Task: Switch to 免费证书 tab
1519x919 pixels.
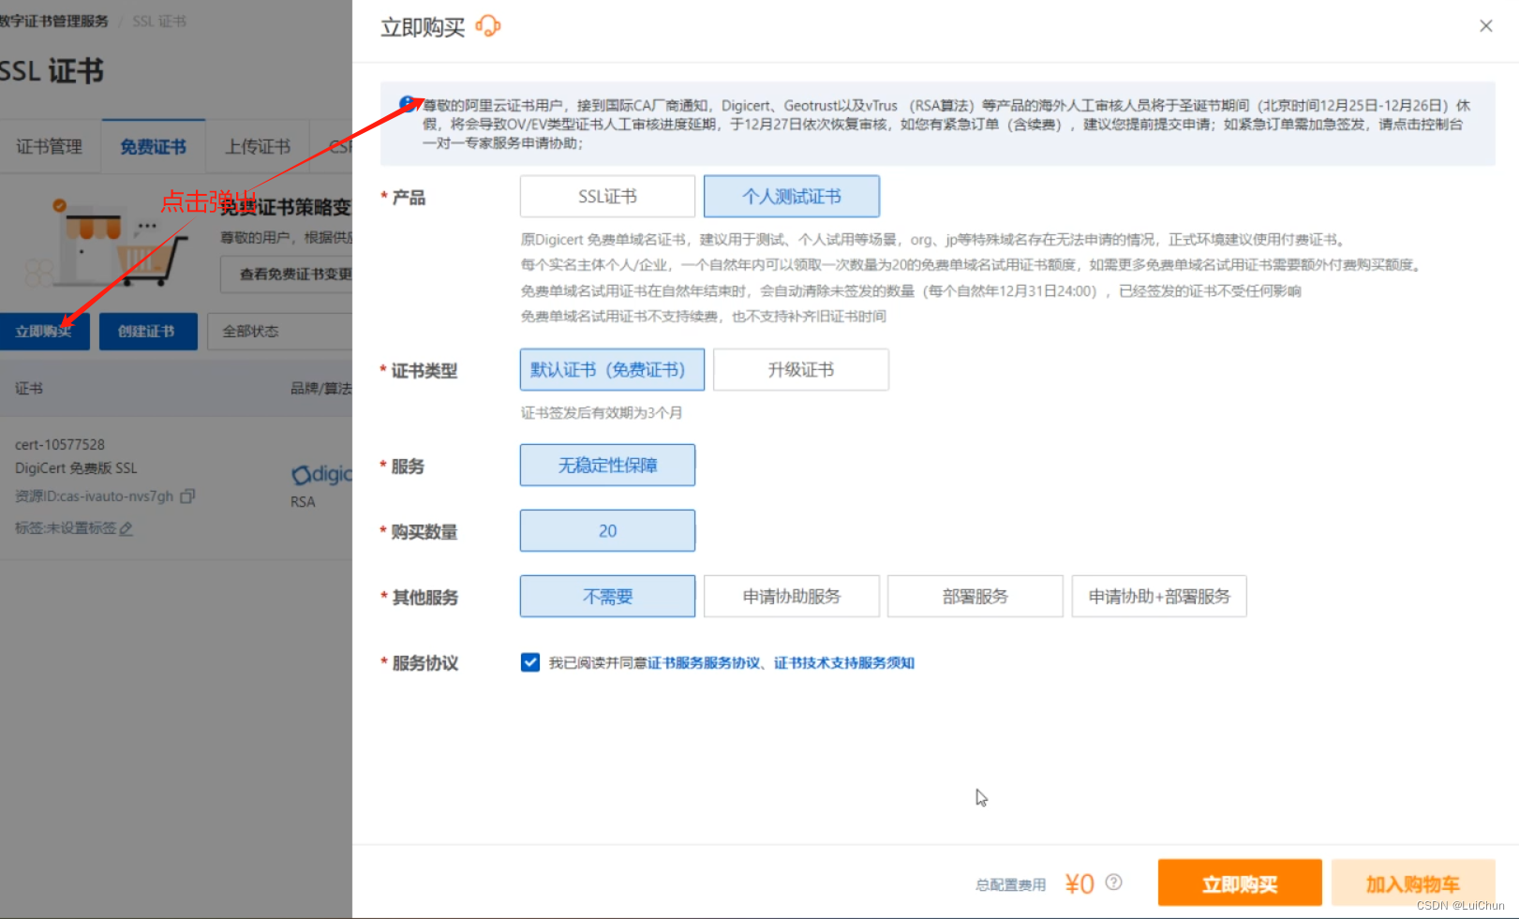Action: pos(153,147)
